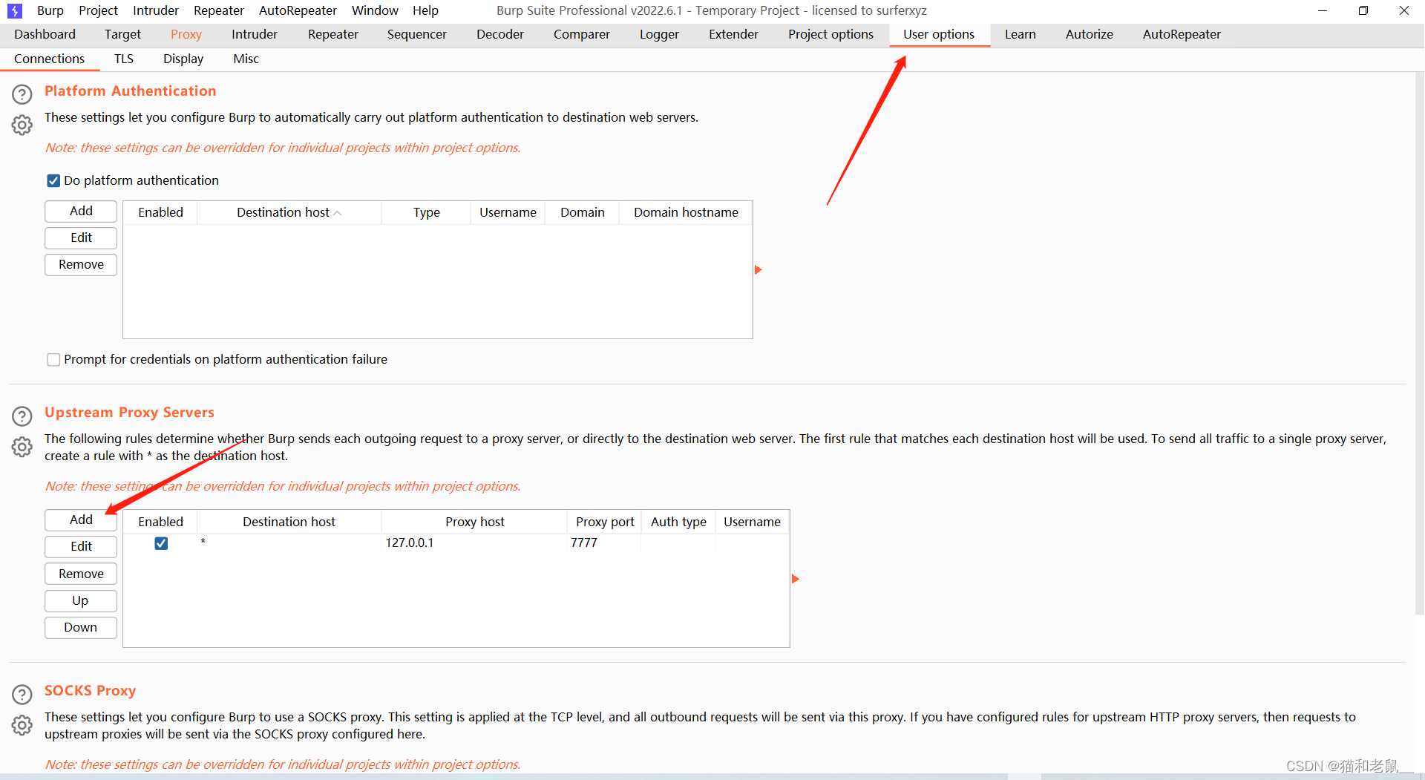Open the Burp menu
This screenshot has width=1425, height=780.
[x=50, y=10]
